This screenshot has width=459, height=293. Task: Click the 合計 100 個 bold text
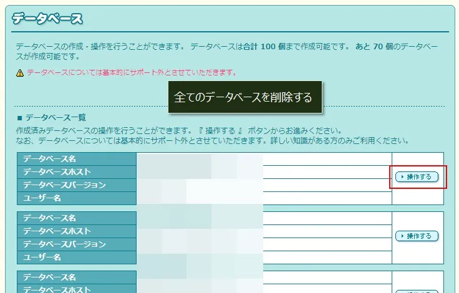(264, 47)
